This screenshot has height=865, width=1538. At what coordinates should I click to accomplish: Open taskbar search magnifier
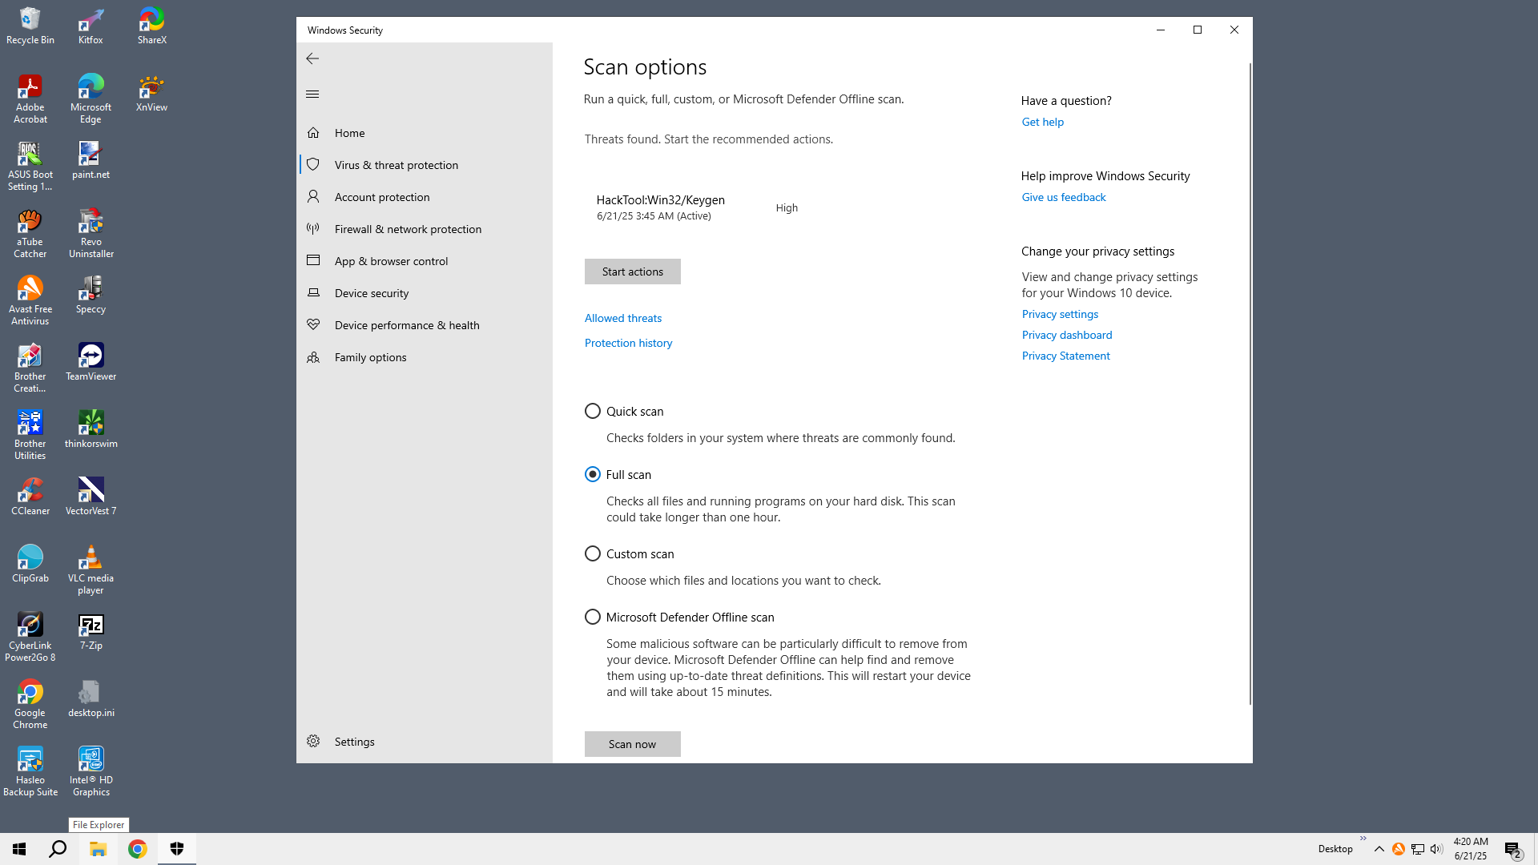58,849
